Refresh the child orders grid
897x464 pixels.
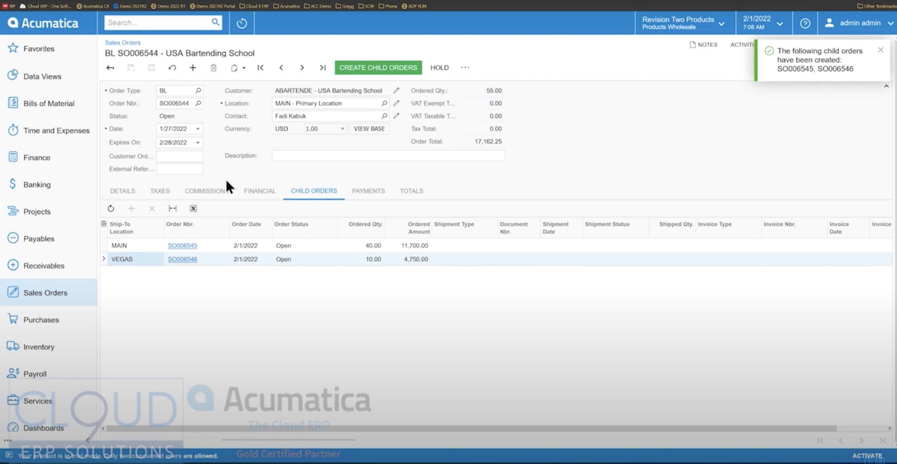pos(111,208)
